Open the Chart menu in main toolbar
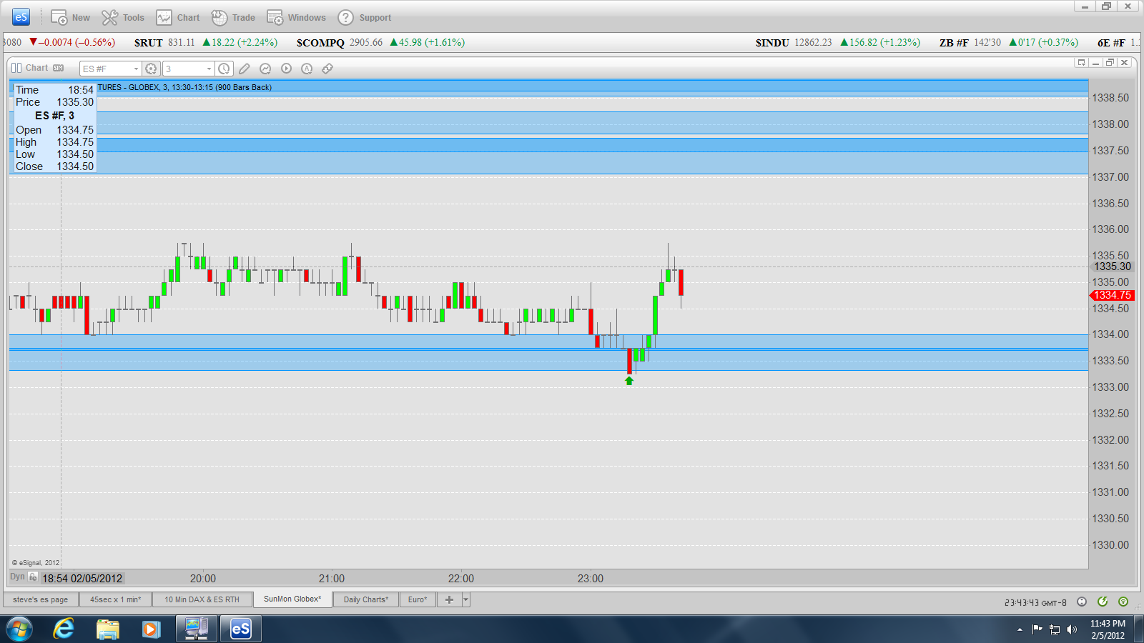Screen dimensions: 1144x643 pos(178,18)
